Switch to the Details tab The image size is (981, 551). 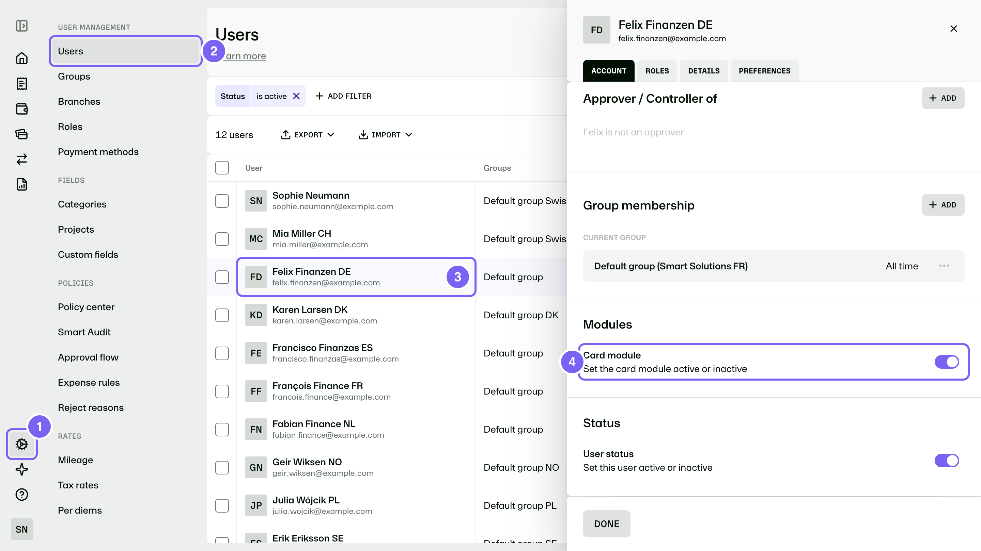[x=704, y=71]
